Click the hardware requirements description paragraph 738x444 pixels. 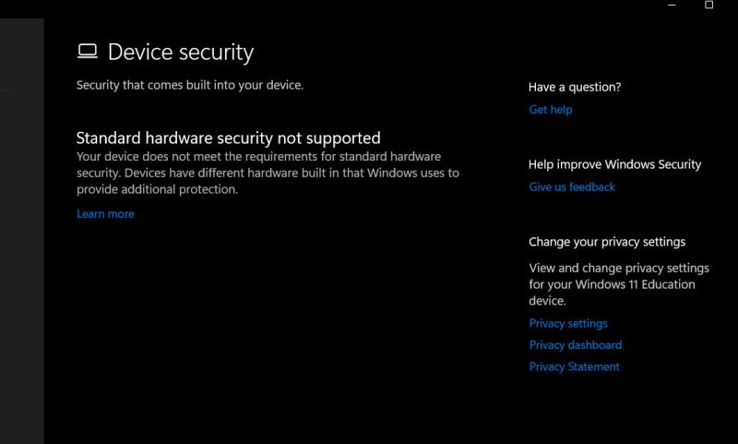click(x=268, y=174)
